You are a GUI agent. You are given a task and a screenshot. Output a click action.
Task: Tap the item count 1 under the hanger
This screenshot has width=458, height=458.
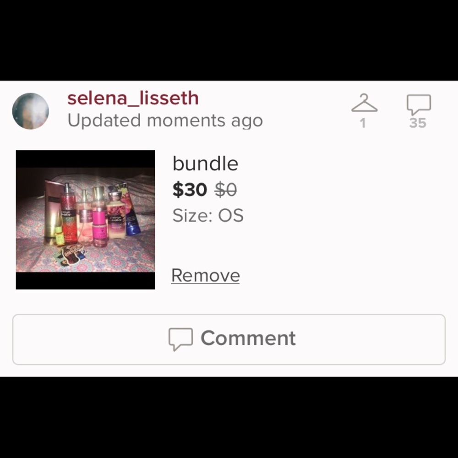363,123
